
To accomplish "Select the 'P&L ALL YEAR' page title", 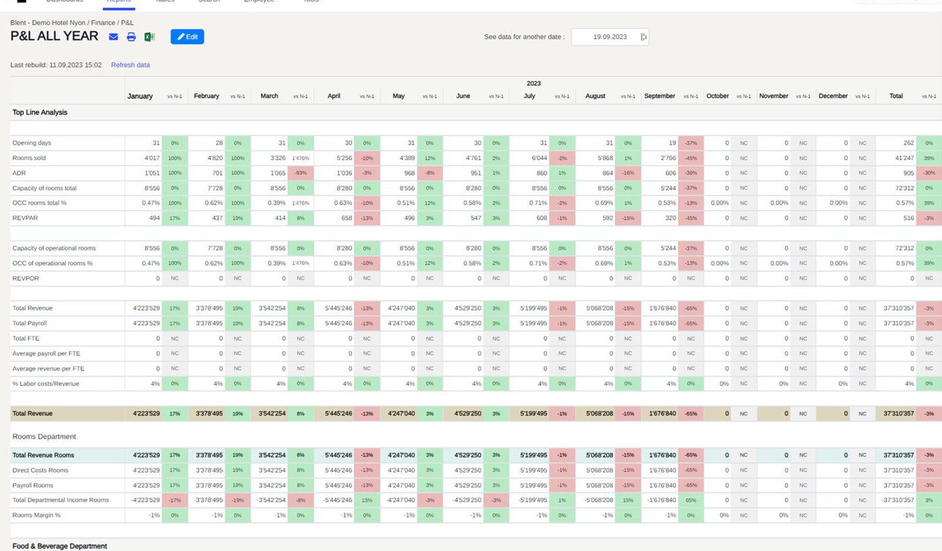I will [x=54, y=36].
